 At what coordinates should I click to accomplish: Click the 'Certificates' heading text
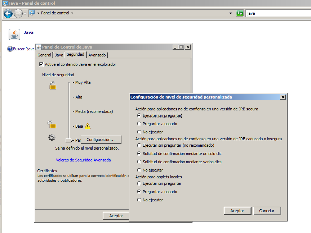(47, 171)
